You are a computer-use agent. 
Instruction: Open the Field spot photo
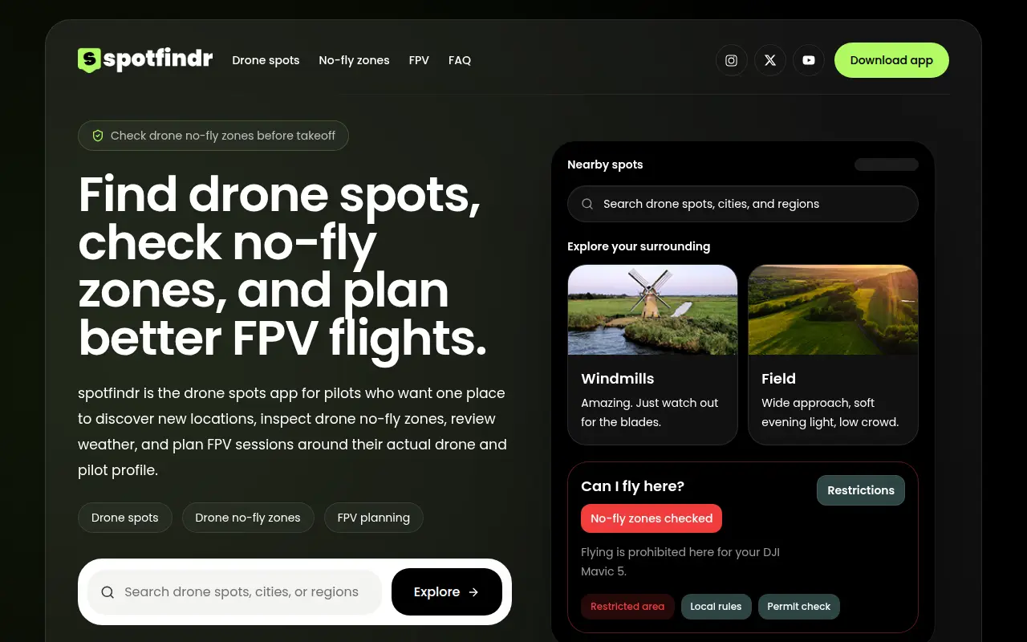[833, 310]
